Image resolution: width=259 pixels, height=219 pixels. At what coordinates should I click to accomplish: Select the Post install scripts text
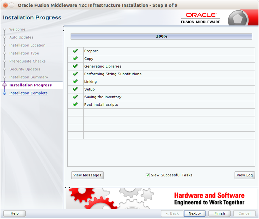click(101, 105)
